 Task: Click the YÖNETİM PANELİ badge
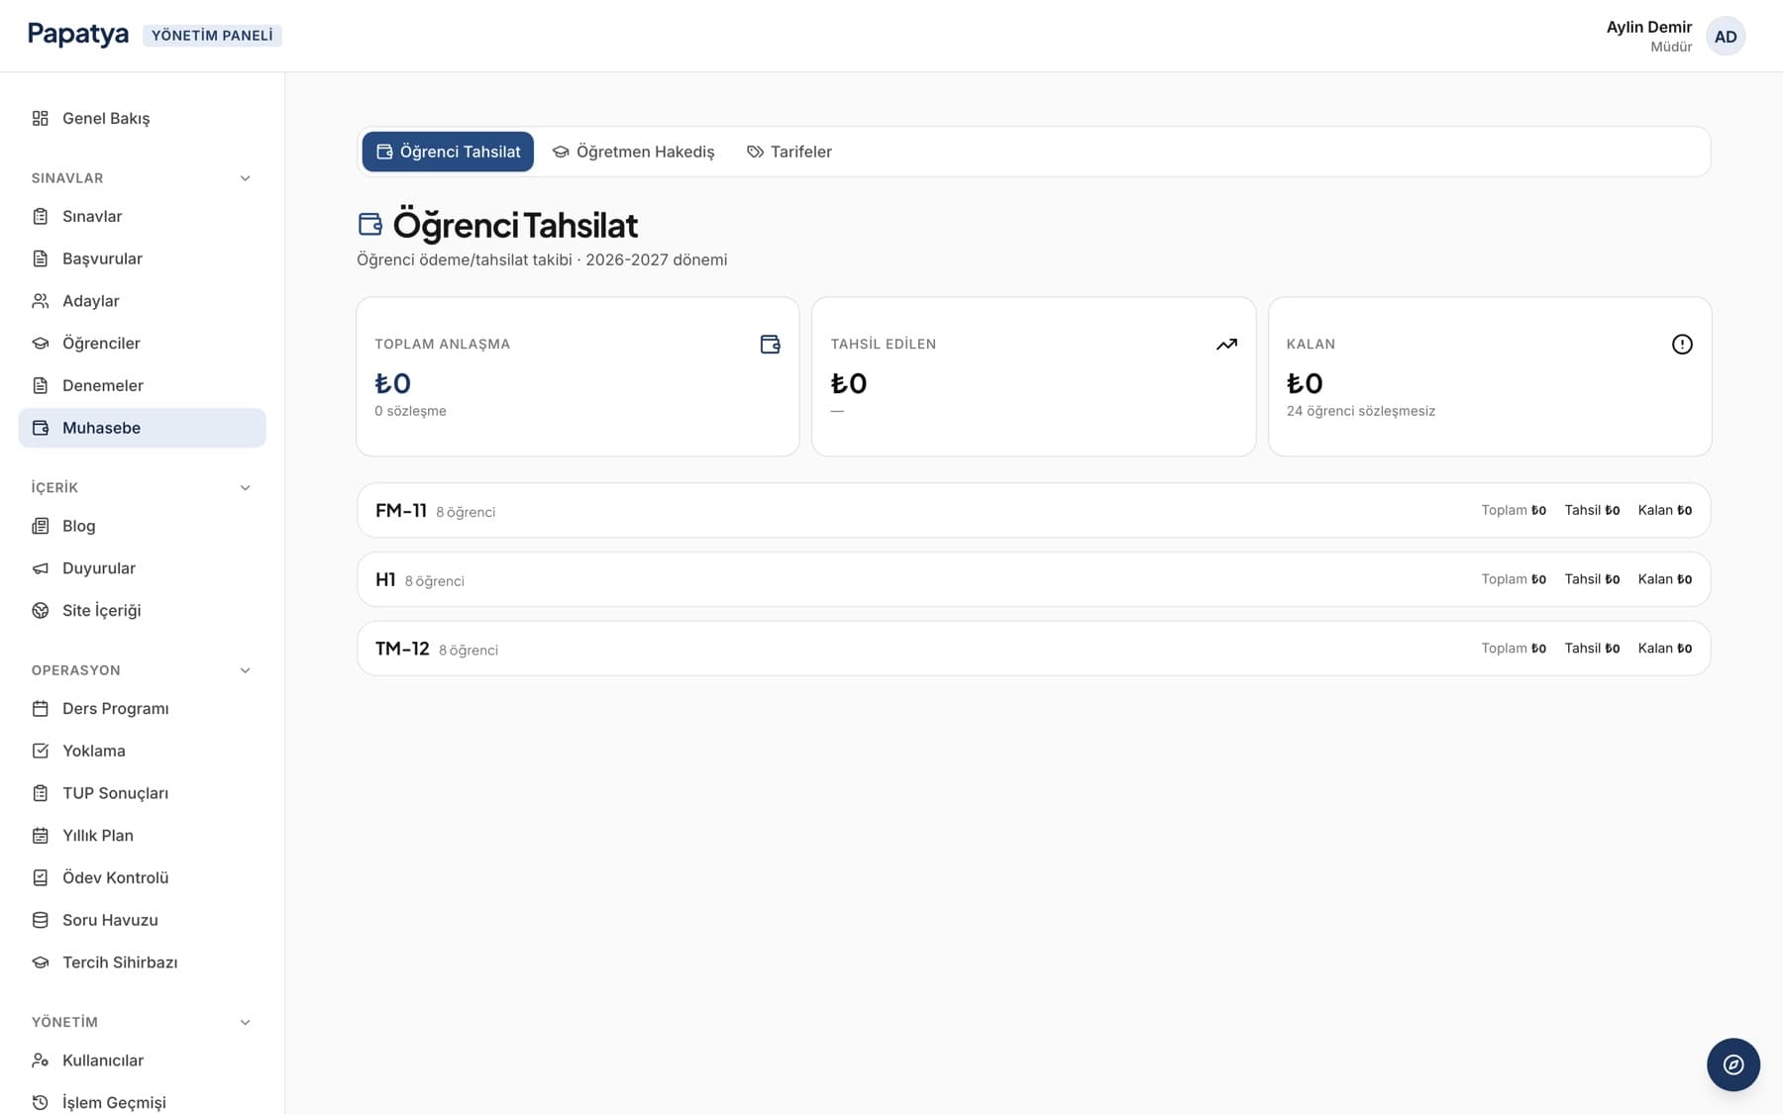coord(212,36)
